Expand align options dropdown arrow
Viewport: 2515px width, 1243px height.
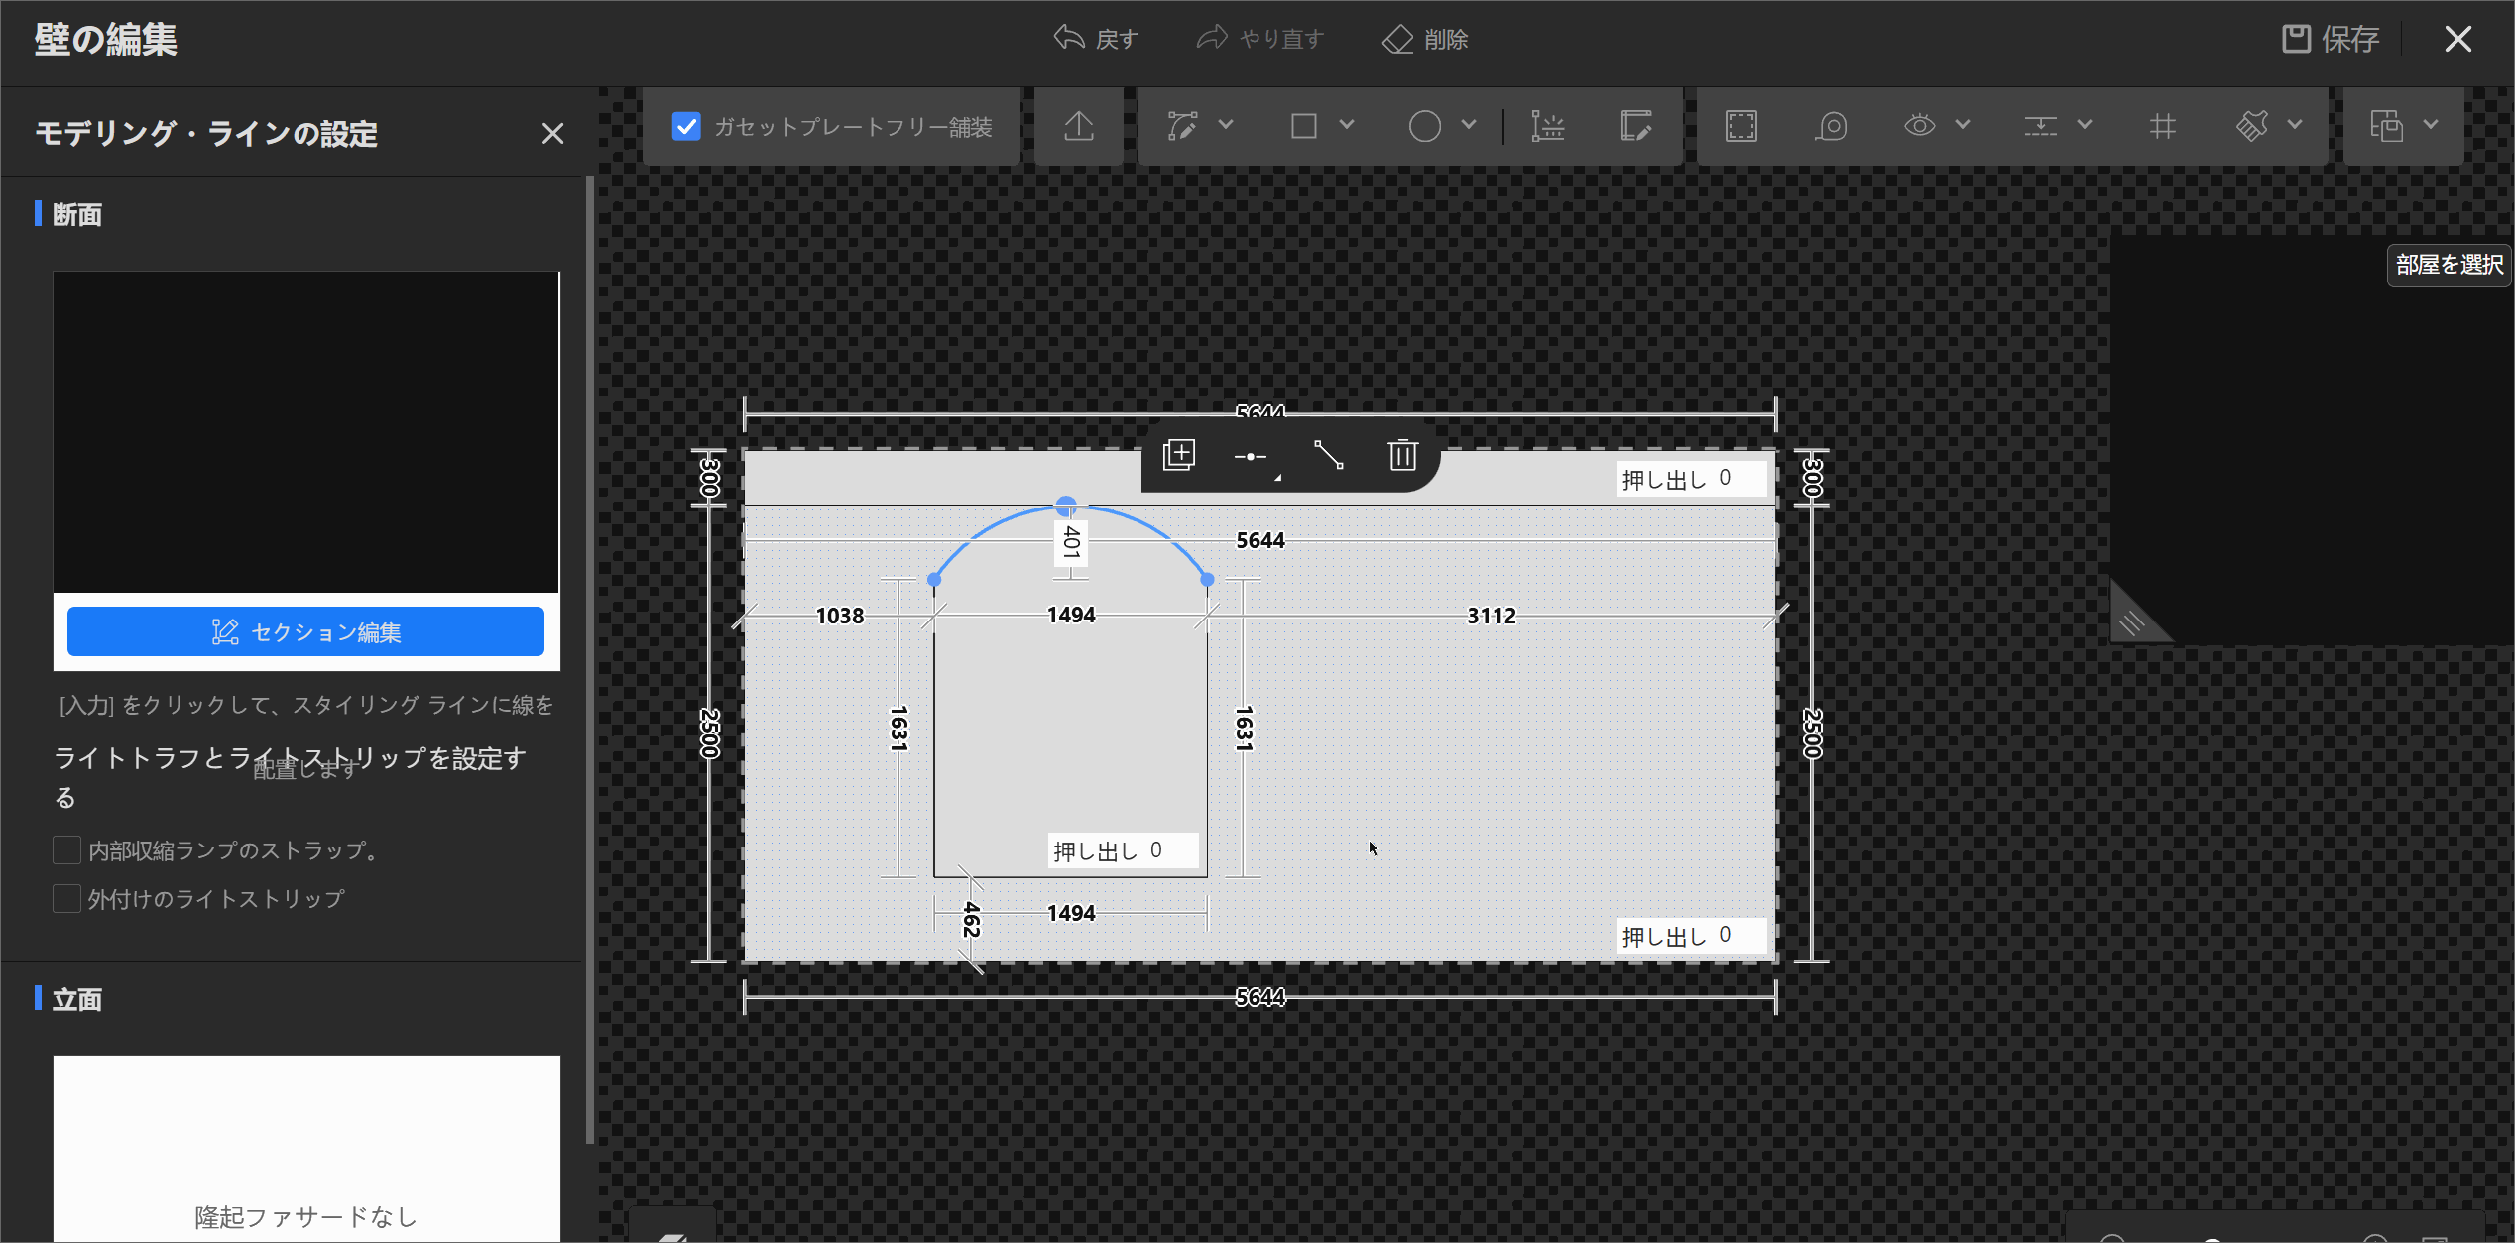(x=2085, y=125)
